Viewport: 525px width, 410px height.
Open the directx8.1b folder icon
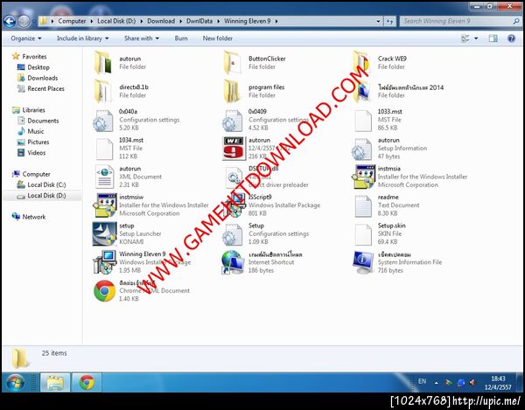click(x=104, y=91)
